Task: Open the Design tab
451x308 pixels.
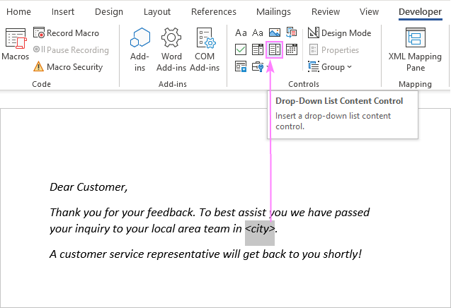Action: tap(109, 12)
